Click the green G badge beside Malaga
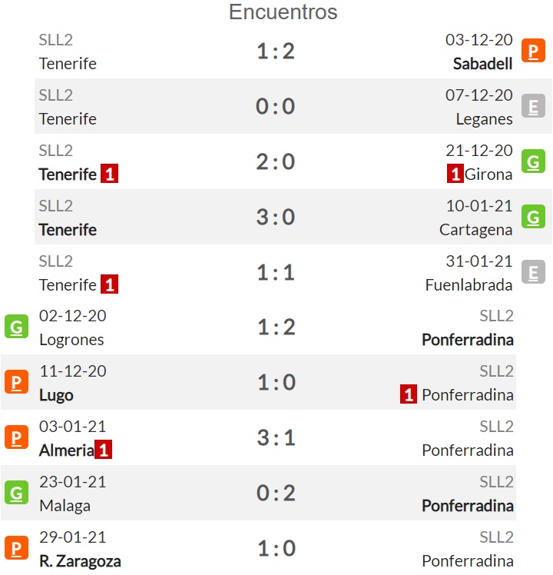 click(x=16, y=493)
